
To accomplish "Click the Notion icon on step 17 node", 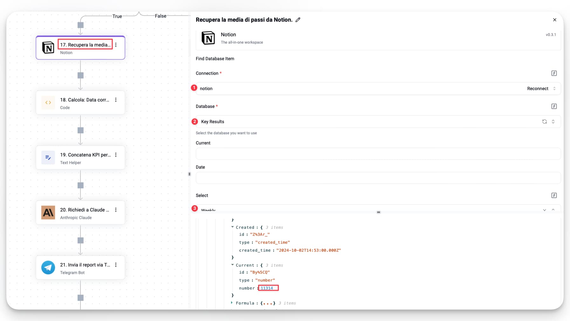I will pyautogui.click(x=48, y=47).
